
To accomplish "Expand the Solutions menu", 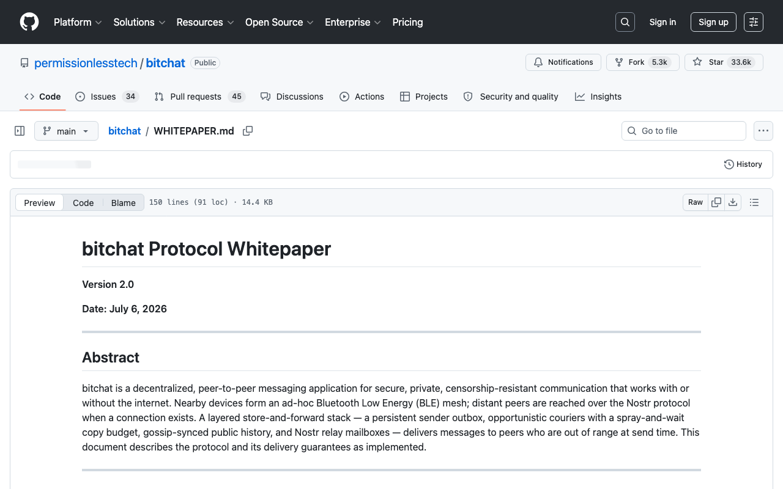I will point(139,22).
